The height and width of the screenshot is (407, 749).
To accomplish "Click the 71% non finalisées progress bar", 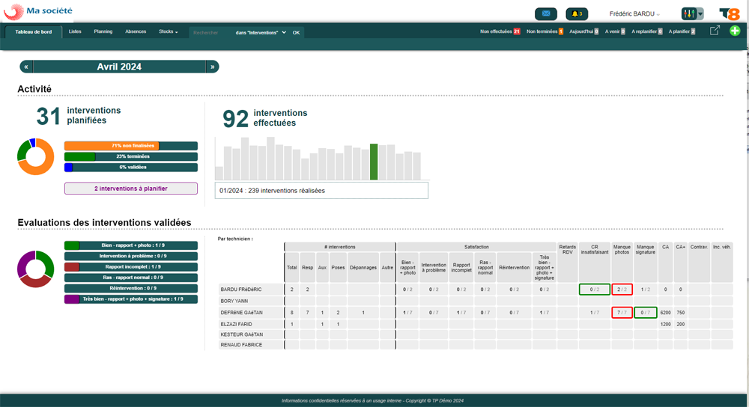I will (x=131, y=146).
